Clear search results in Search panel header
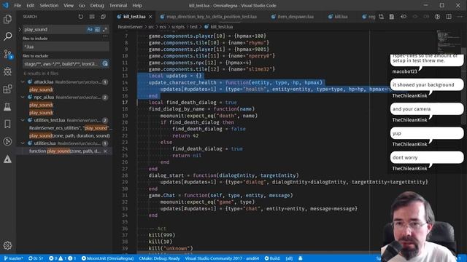Screen dimensions: 467x262 tap(92, 17)
